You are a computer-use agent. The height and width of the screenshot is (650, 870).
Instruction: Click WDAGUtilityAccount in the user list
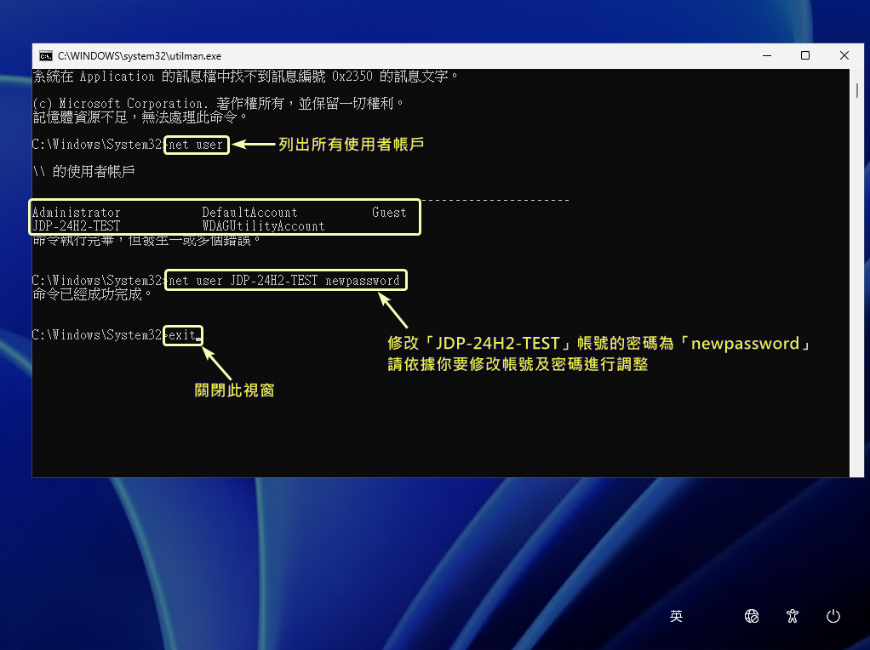click(263, 226)
